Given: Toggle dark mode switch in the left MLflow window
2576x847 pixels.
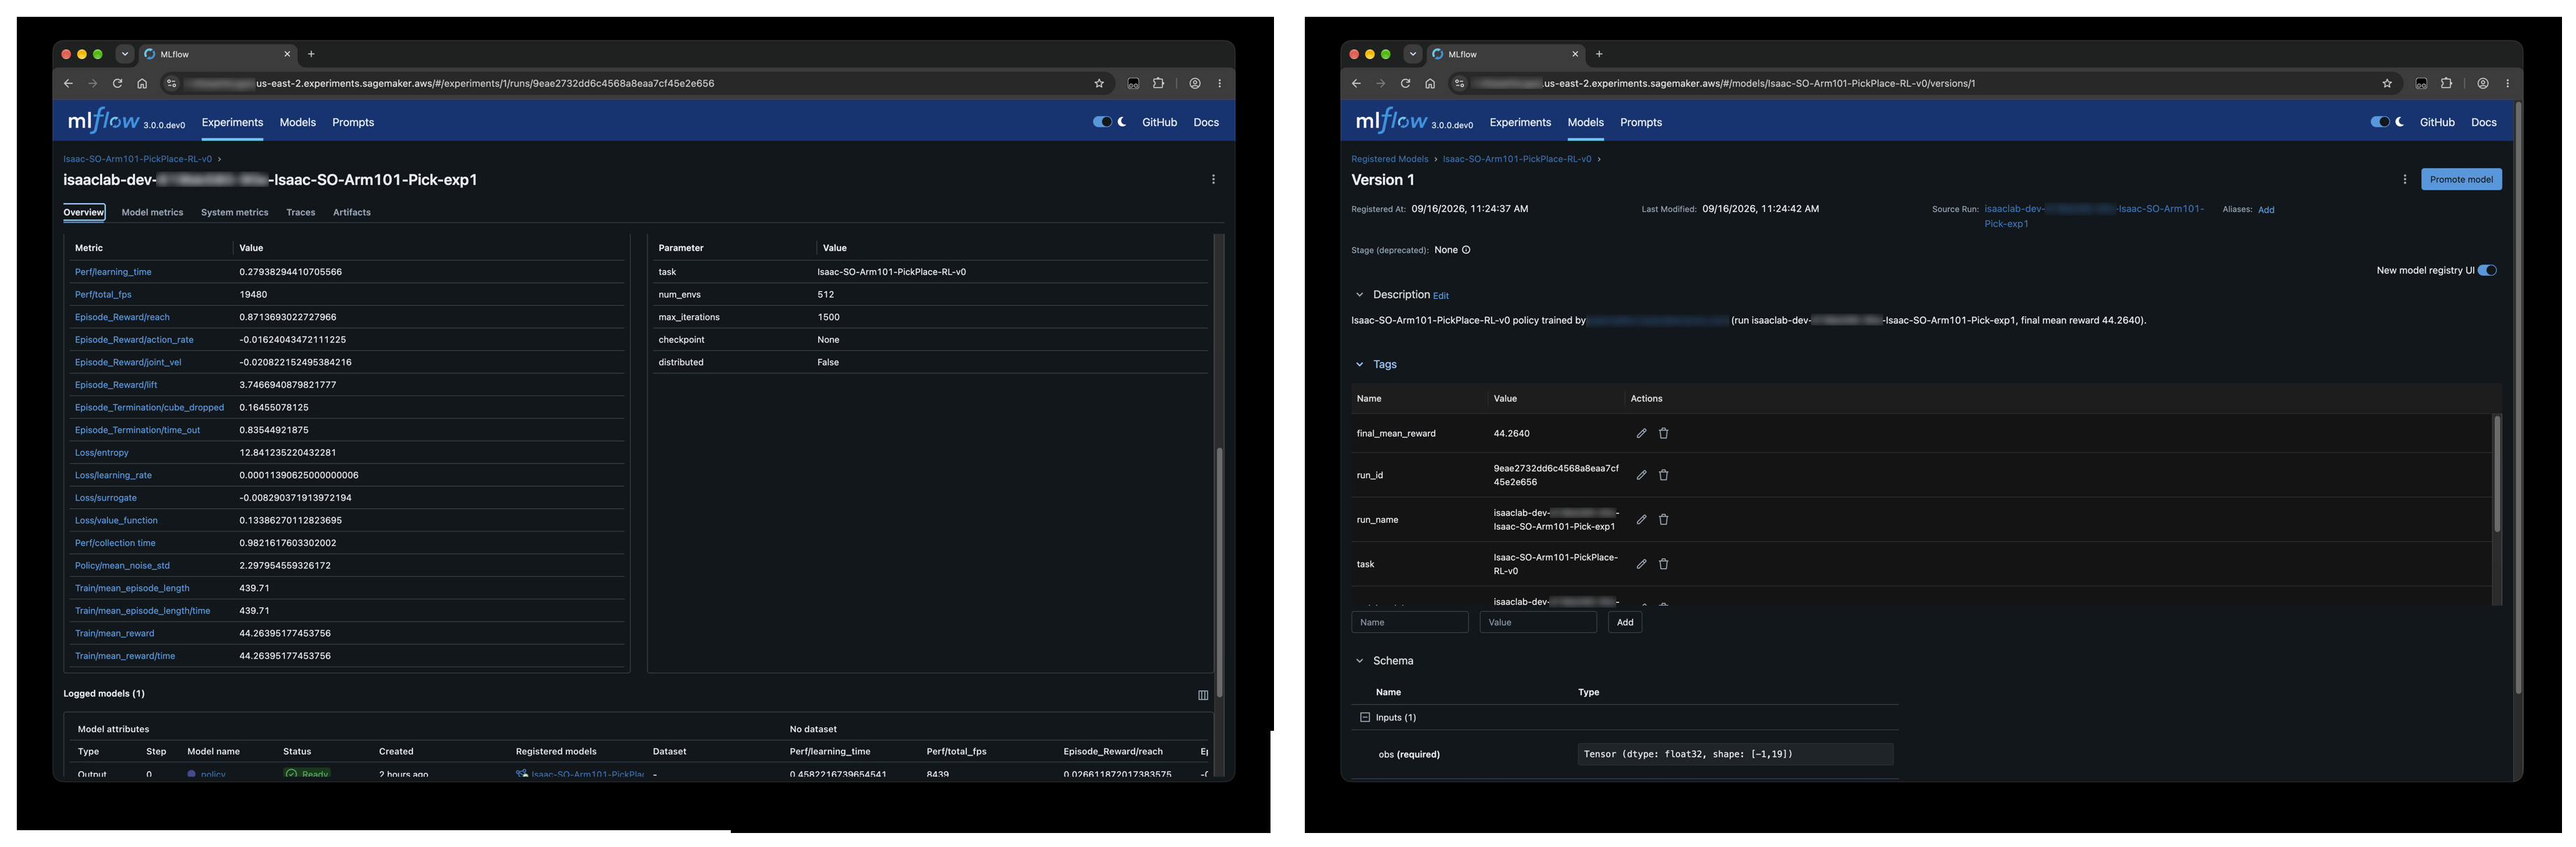Looking at the screenshot, I should pos(1102,122).
